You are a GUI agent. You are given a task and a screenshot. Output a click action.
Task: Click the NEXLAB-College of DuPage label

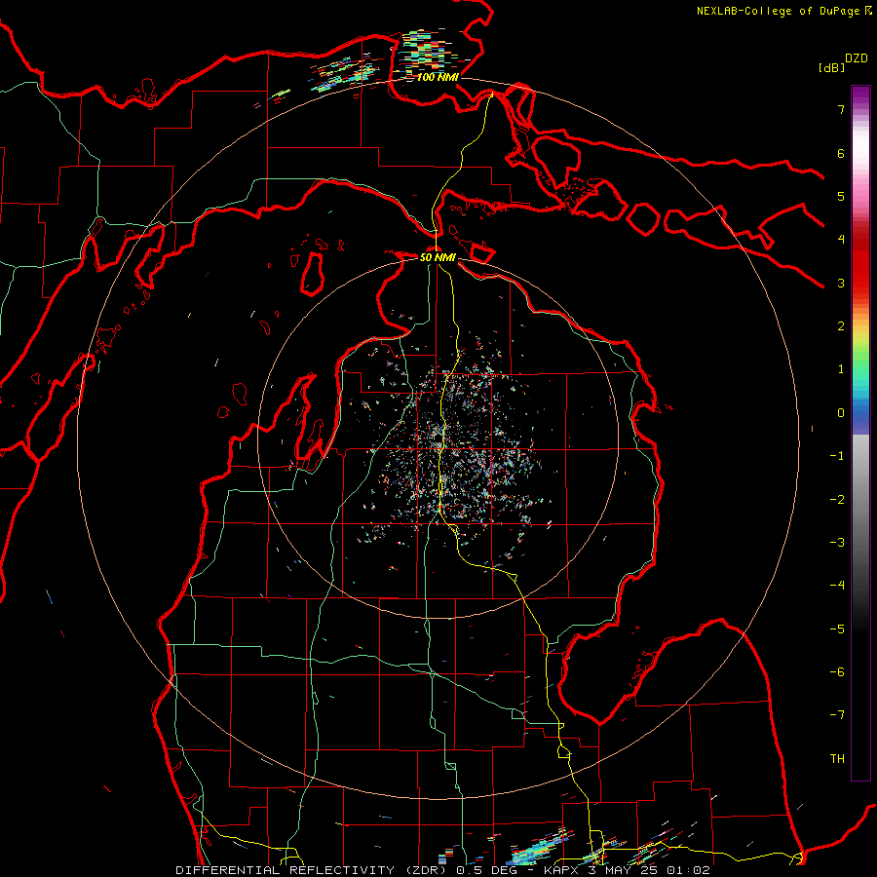pyautogui.click(x=778, y=11)
